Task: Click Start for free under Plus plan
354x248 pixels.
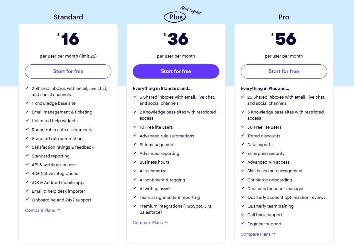Action: pos(176,71)
